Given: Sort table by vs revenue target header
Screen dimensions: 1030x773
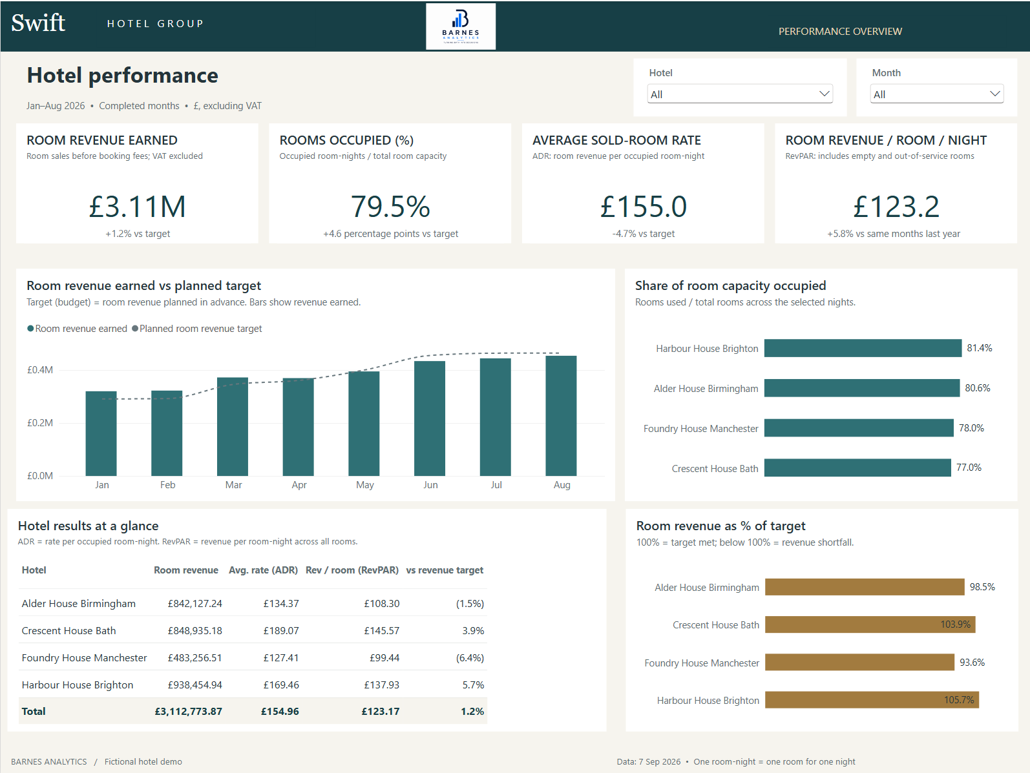Looking at the screenshot, I should click(445, 570).
